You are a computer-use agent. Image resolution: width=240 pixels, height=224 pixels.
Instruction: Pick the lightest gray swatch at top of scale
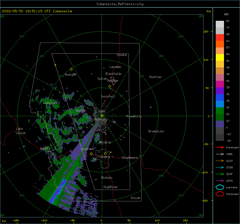(220, 24)
